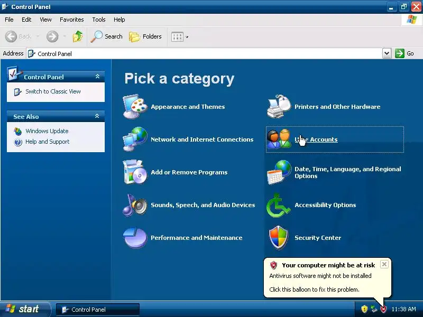This screenshot has width=423, height=317.
Task: Click Performance and Maintenance text link
Action: coord(196,238)
